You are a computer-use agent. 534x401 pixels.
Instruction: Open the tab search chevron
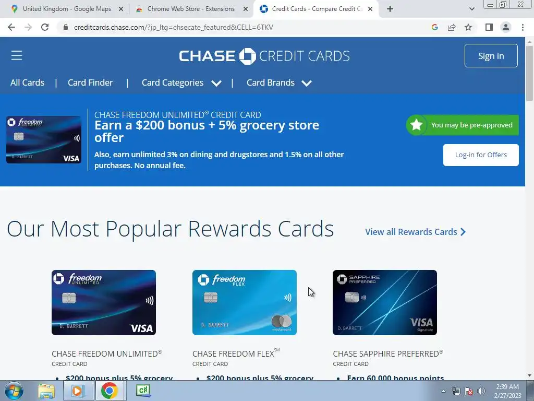click(x=471, y=9)
